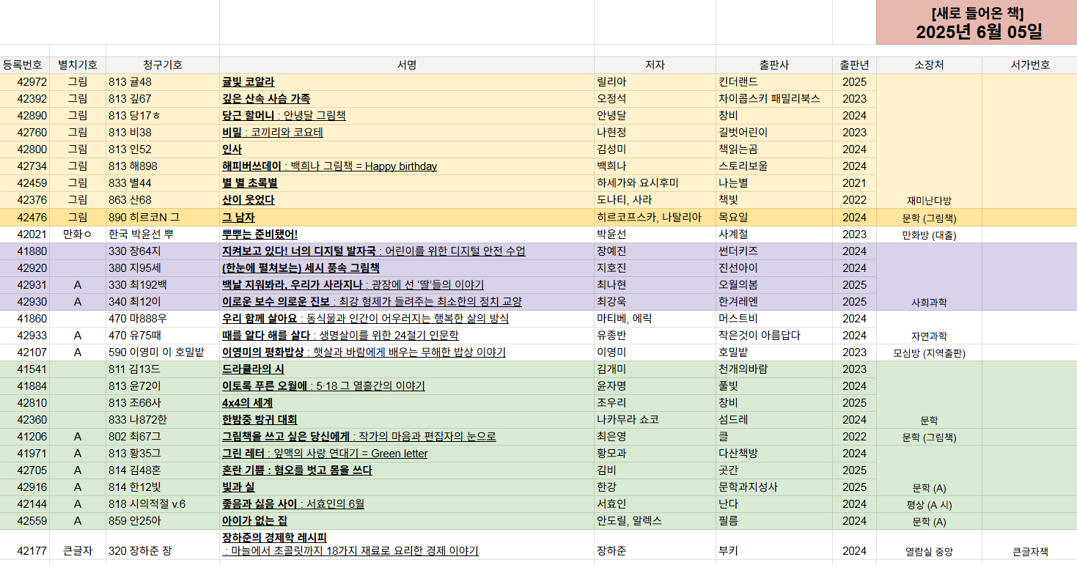Open book link 이영미의 평화밥상

tap(364, 352)
